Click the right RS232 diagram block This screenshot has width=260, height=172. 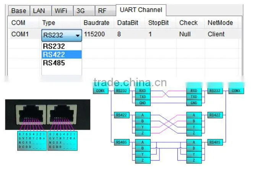[215, 91]
